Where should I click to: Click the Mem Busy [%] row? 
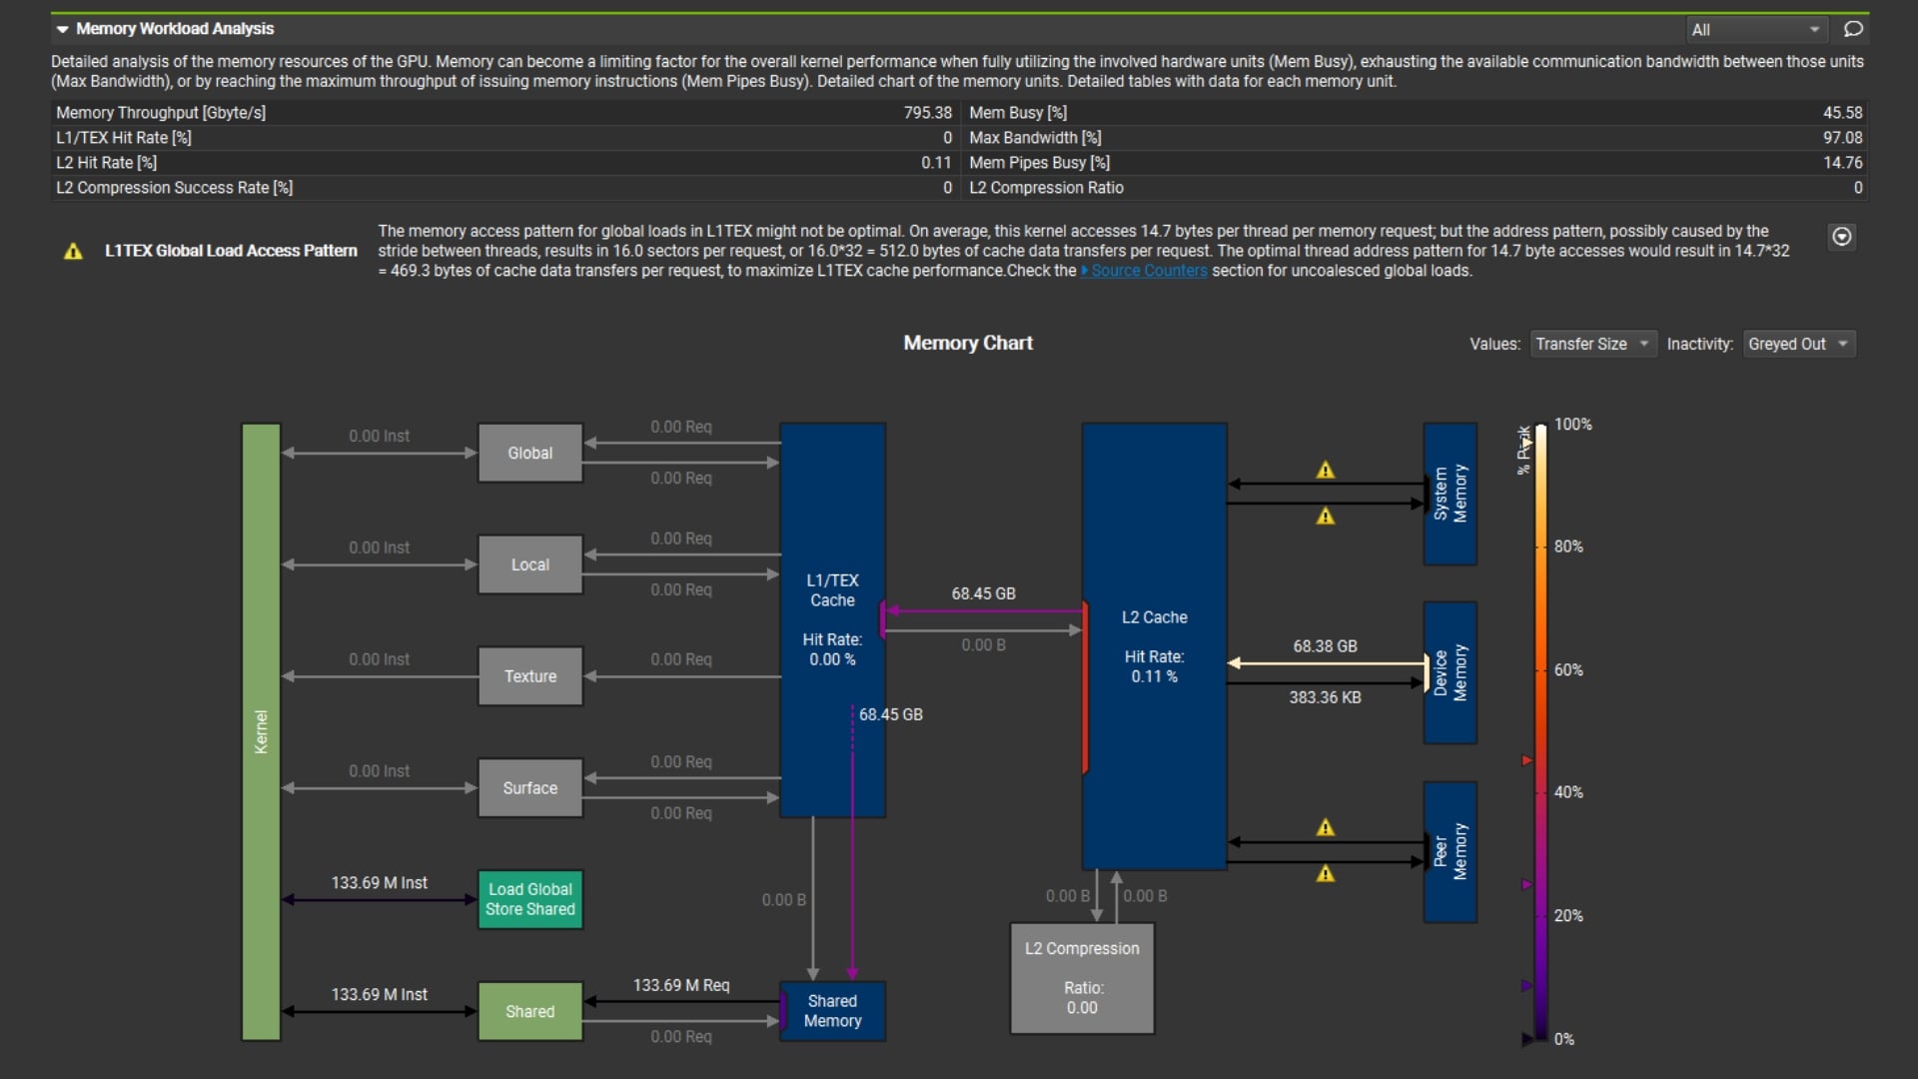click(x=1416, y=113)
